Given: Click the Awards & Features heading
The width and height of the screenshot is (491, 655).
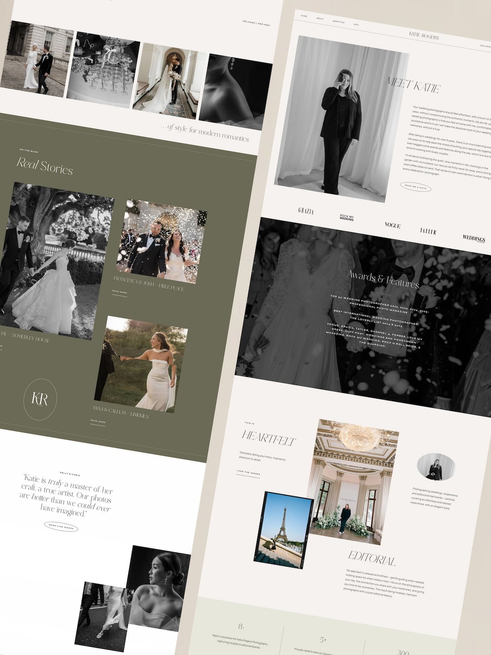Looking at the screenshot, I should pyautogui.click(x=383, y=279).
